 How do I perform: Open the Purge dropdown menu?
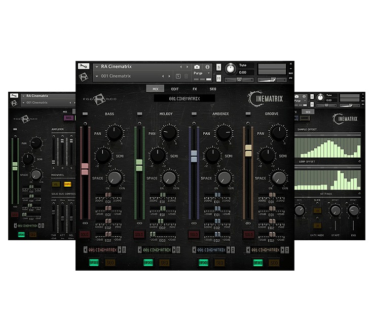coord(202,73)
